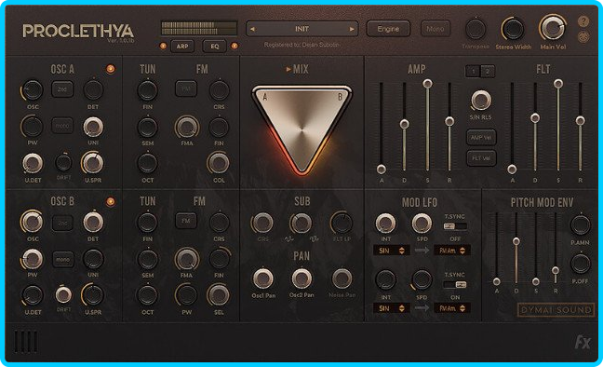Enable the mono button in OSC A
Viewport: 603px width, 367px height.
[x=62, y=126]
